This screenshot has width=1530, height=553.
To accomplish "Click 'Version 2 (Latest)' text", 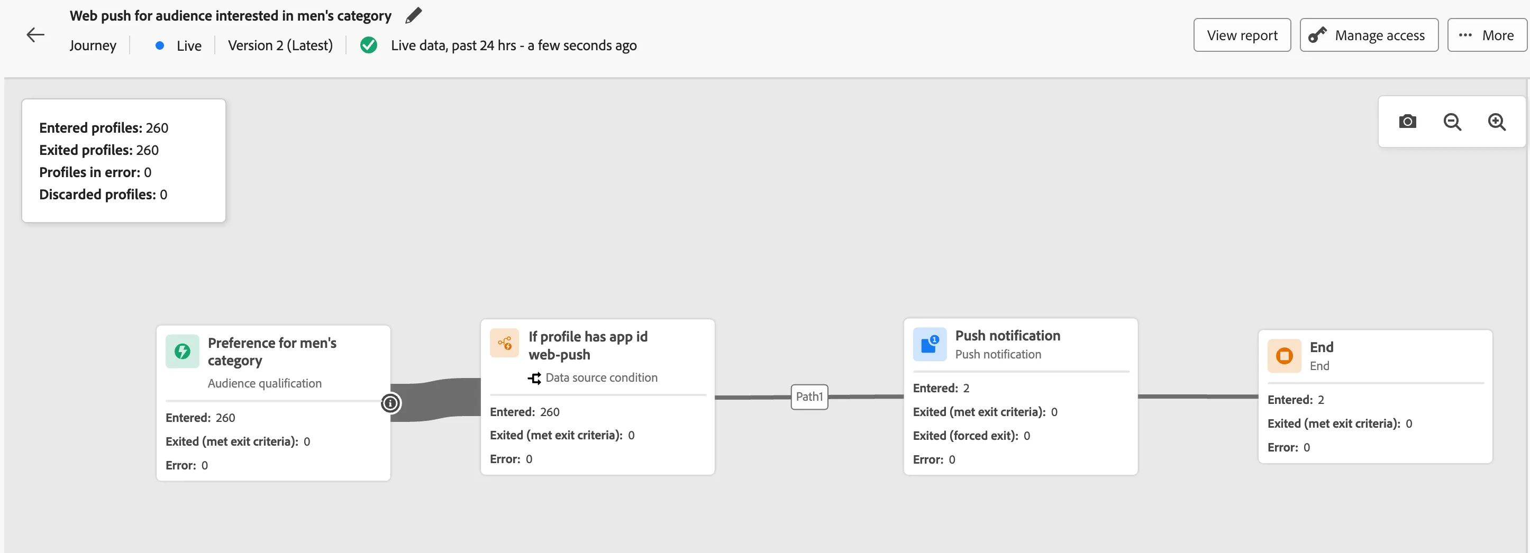I will coord(280,45).
